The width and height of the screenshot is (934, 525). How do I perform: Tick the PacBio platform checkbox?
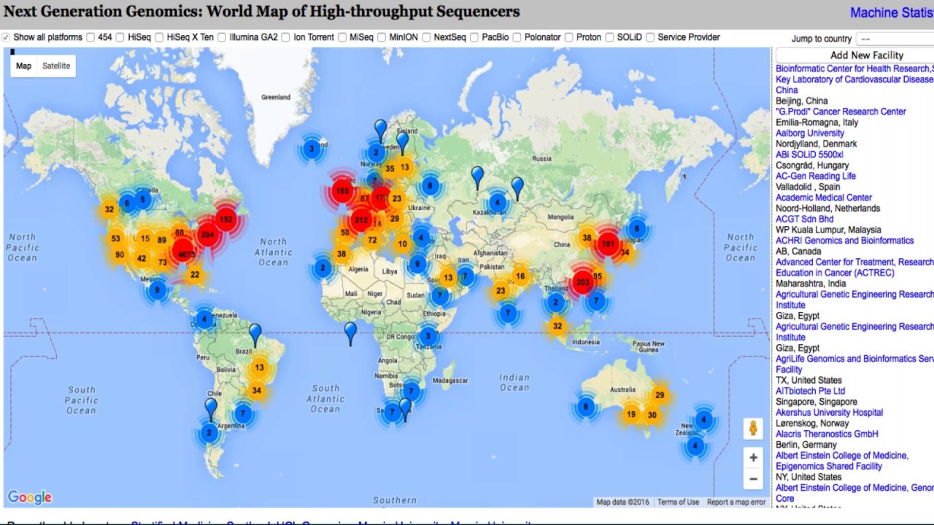(x=475, y=37)
